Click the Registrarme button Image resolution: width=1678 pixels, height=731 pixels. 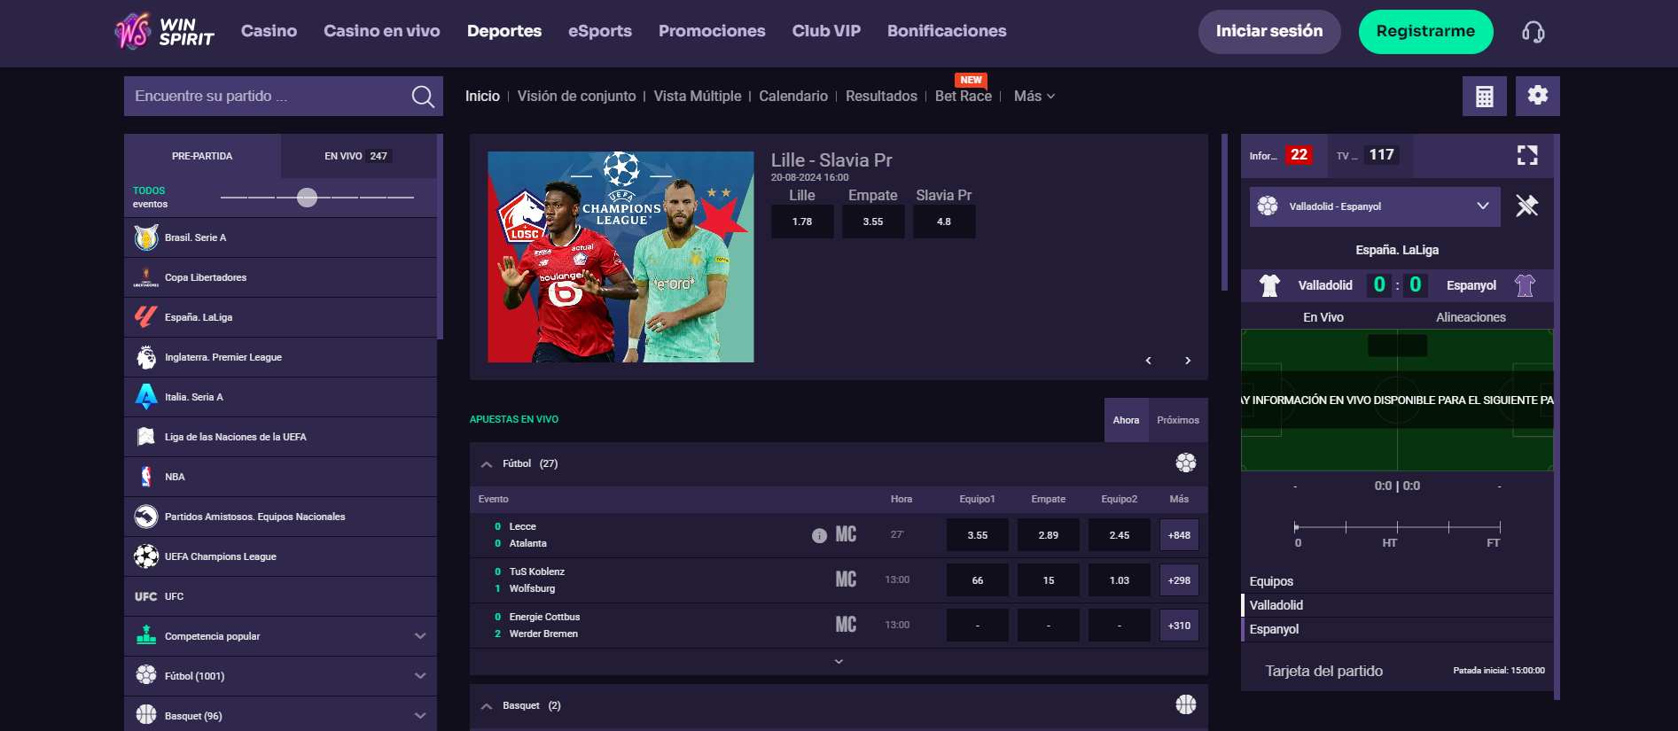tap(1425, 32)
